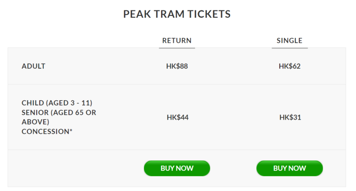Viewport: 356px width, 191px height.
Task: Click the Concession* label text
Action: point(47,131)
